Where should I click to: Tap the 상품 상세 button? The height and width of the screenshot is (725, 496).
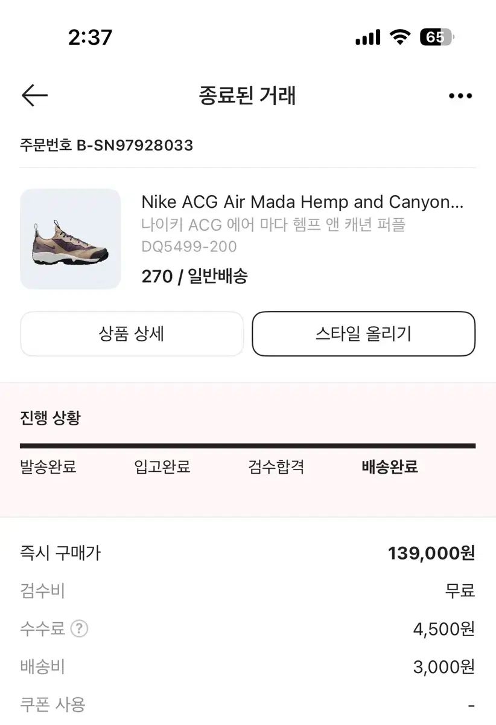pyautogui.click(x=132, y=334)
